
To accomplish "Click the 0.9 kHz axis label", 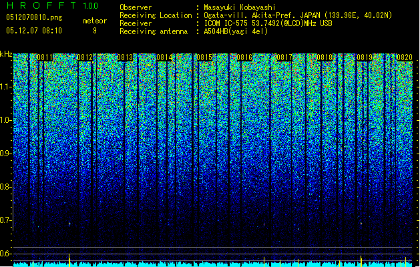I will pyautogui.click(x=5, y=154).
